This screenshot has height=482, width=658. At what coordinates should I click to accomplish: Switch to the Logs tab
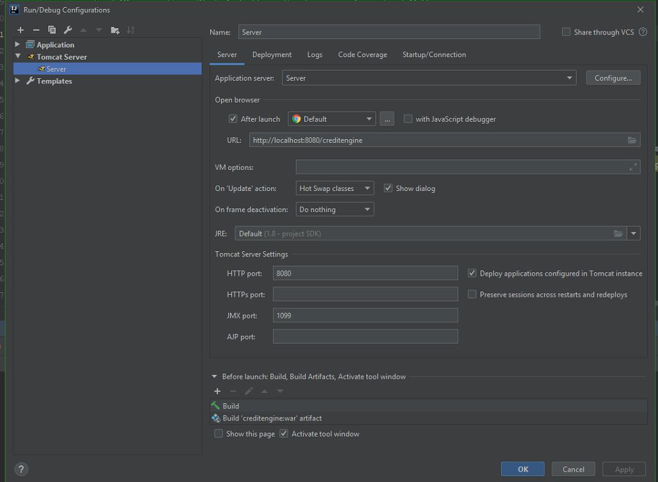pyautogui.click(x=315, y=54)
